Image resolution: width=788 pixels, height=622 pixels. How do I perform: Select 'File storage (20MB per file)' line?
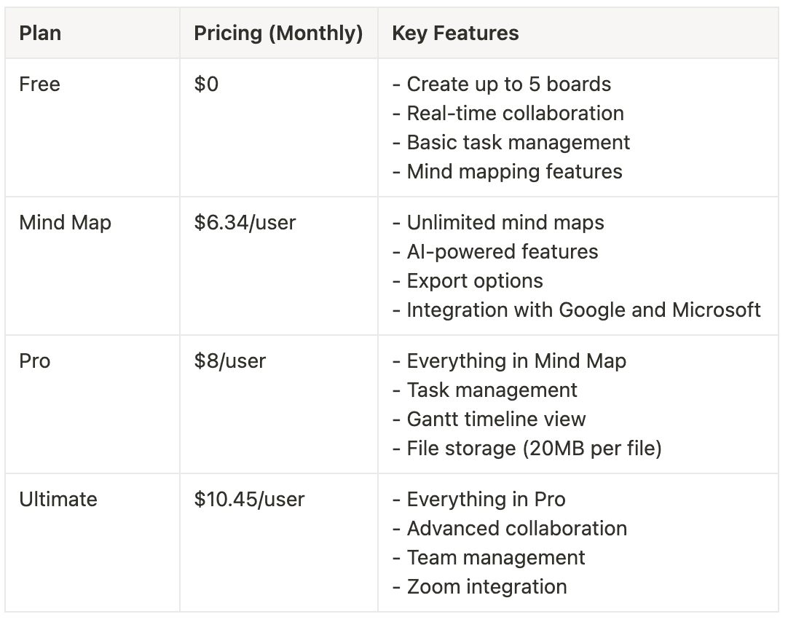[527, 448]
